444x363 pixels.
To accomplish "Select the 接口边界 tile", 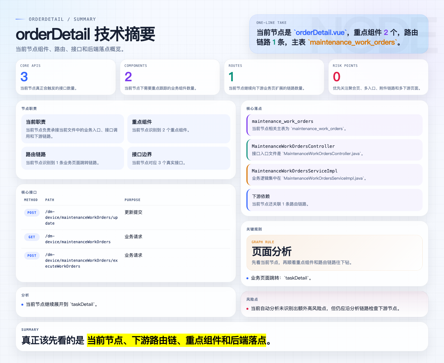I will 179,158.
